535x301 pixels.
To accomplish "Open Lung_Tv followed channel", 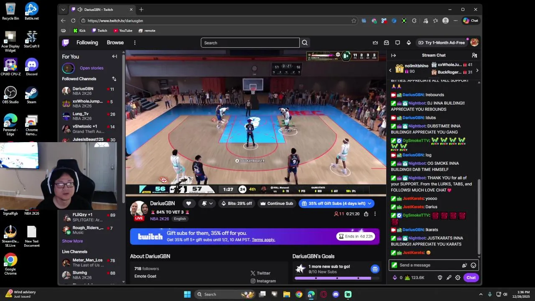I will coord(89,116).
